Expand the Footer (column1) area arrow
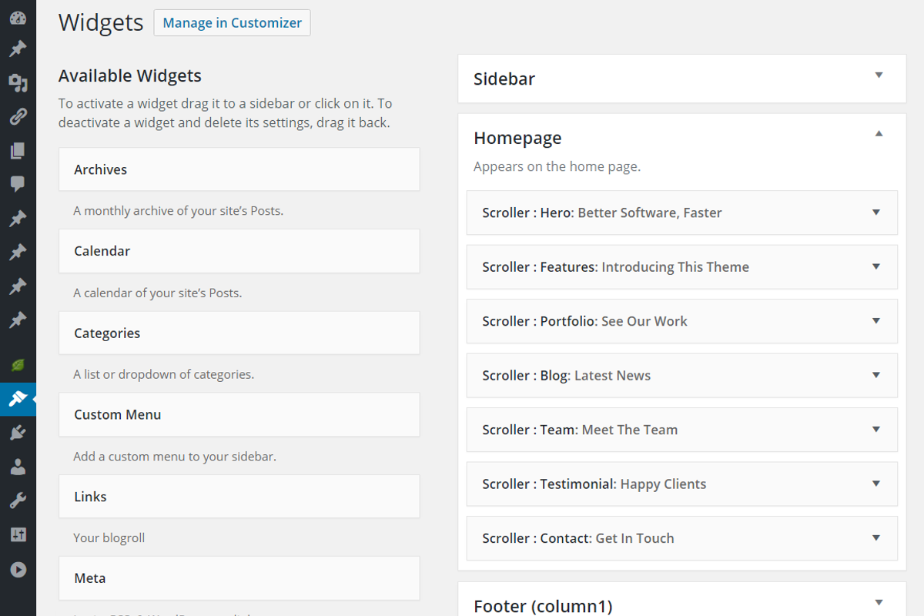Image resolution: width=924 pixels, height=616 pixels. pyautogui.click(x=879, y=603)
